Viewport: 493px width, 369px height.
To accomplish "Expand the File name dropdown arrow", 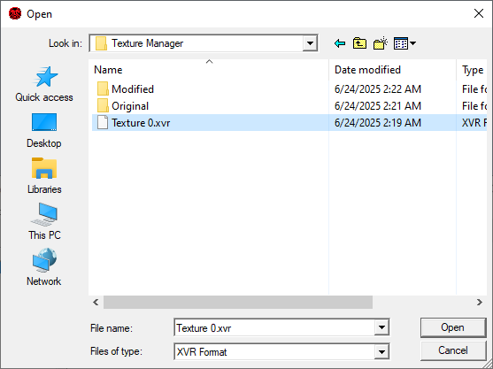I will 381,327.
